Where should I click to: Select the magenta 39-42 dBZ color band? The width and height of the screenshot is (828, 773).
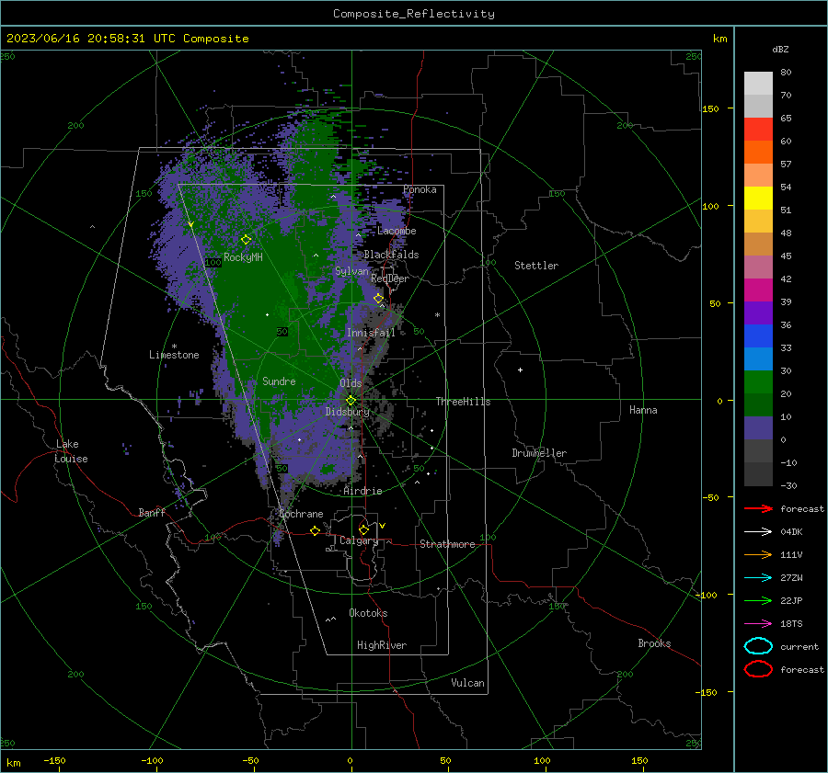tap(758, 290)
